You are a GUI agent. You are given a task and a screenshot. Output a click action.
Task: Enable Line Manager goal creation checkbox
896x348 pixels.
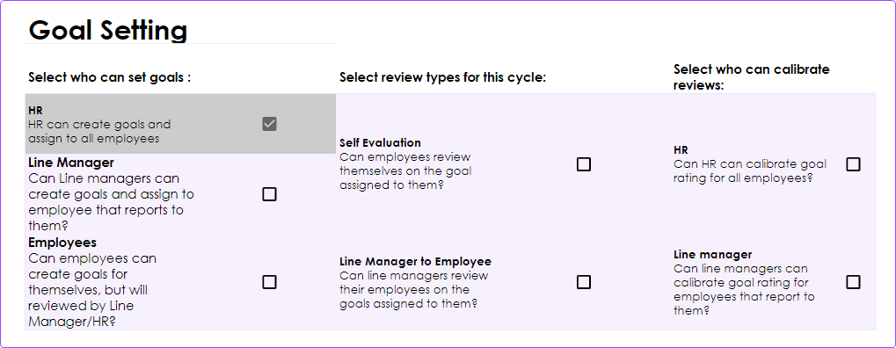pyautogui.click(x=269, y=194)
